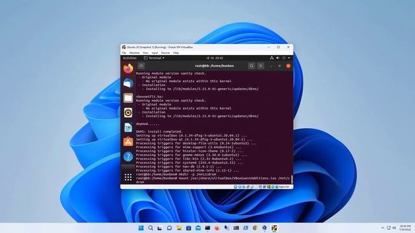Open the Files manager in Ubuntu dock

click(128, 98)
